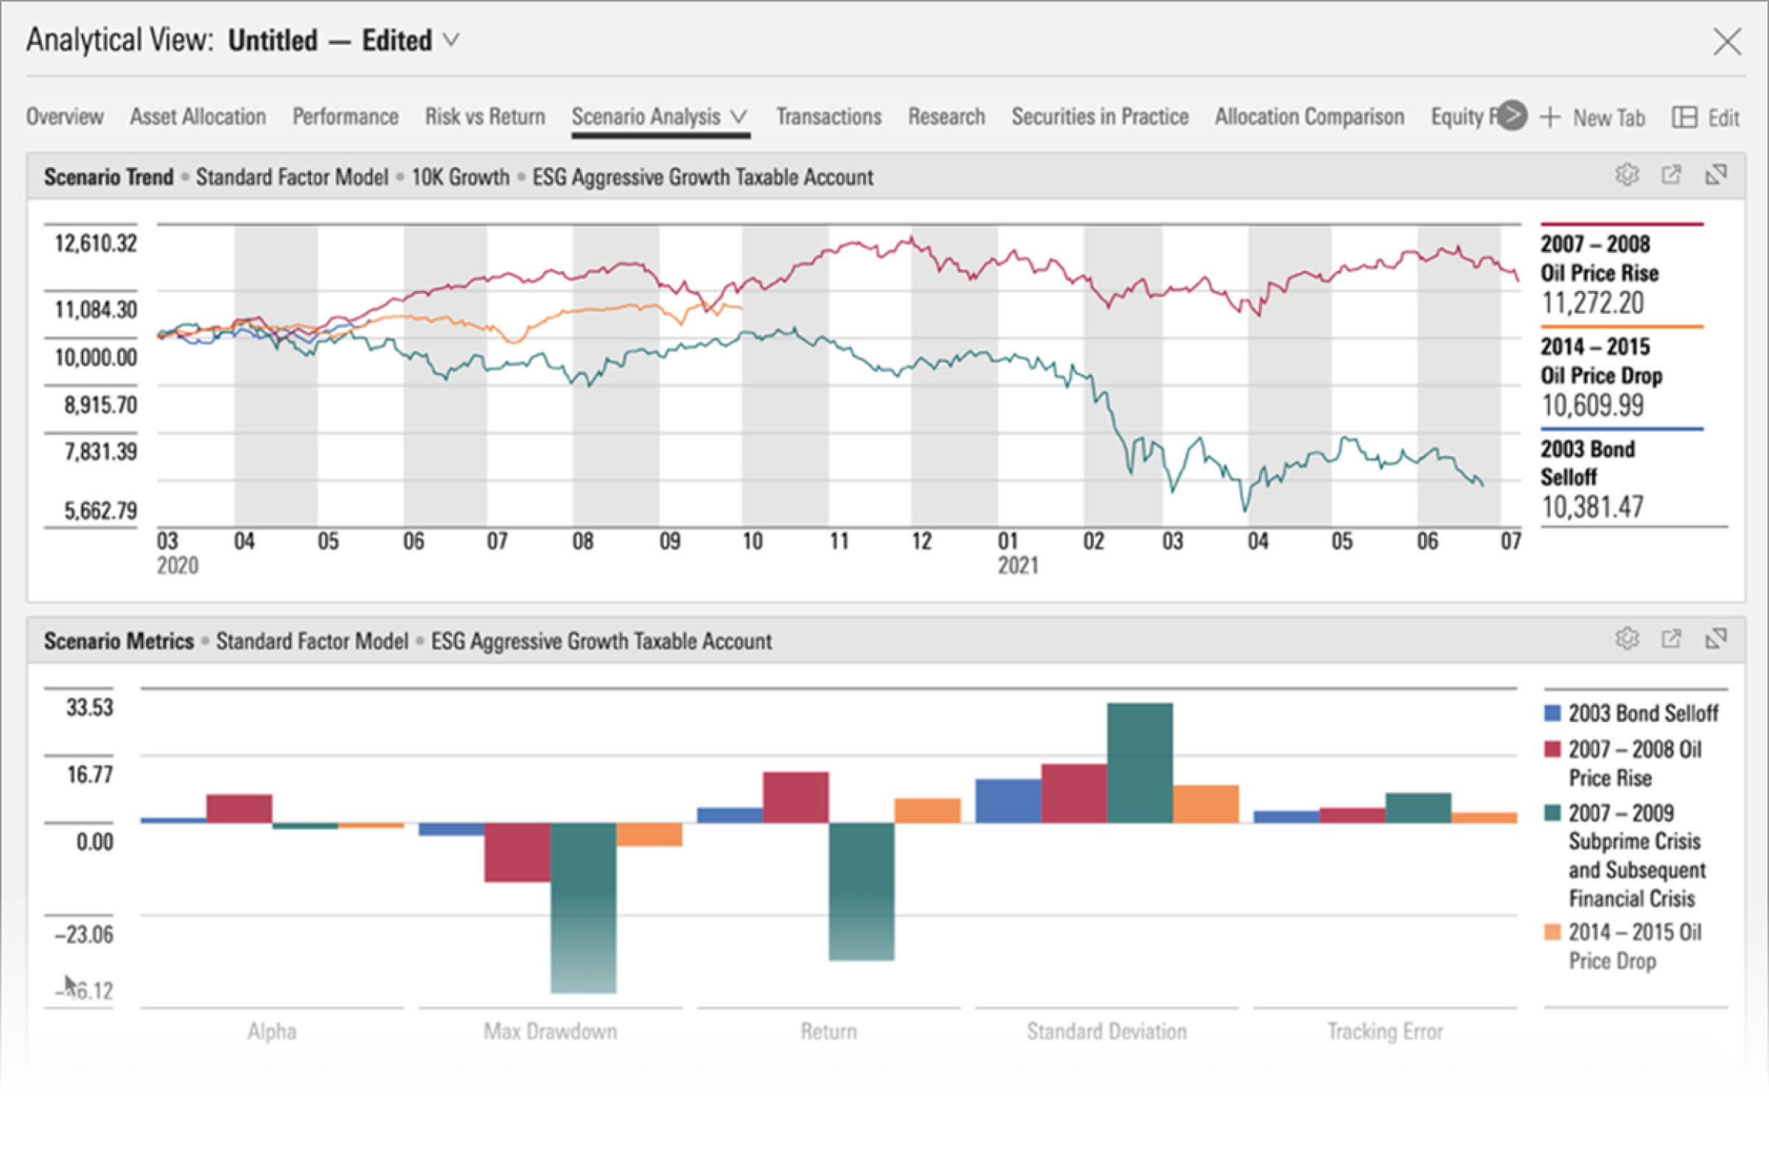Pop out the Scenario Metrics widget
The image size is (1769, 1161).
point(1672,639)
